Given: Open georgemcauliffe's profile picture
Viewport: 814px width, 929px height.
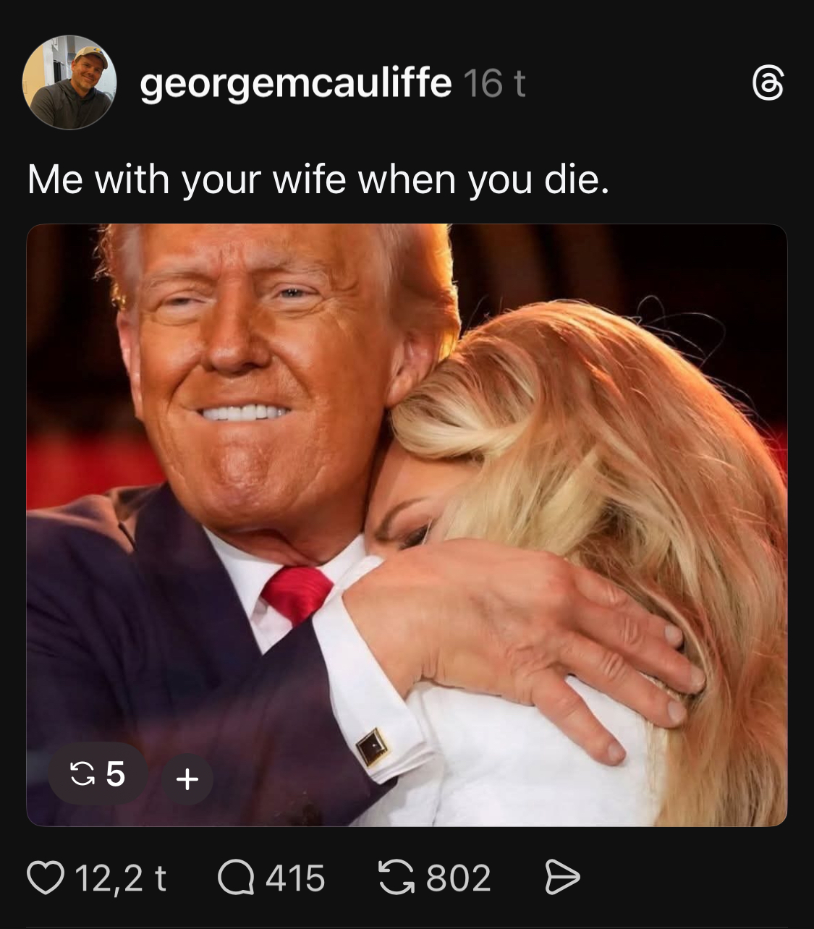Looking at the screenshot, I should click(69, 82).
